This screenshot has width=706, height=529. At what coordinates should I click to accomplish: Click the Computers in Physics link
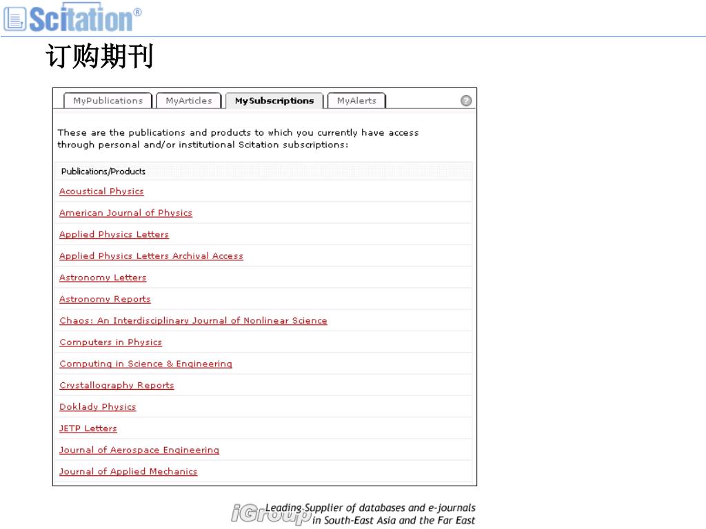(x=110, y=342)
